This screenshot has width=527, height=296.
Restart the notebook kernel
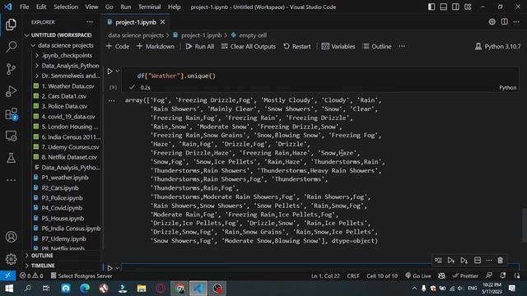[x=297, y=46]
